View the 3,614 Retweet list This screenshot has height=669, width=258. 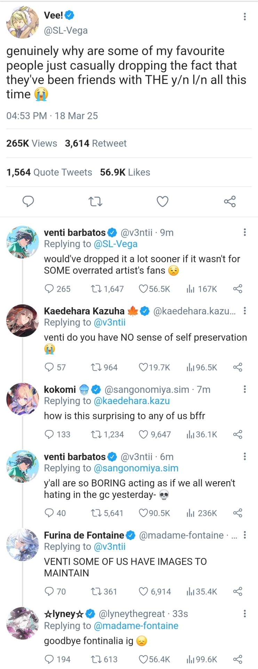point(96,143)
